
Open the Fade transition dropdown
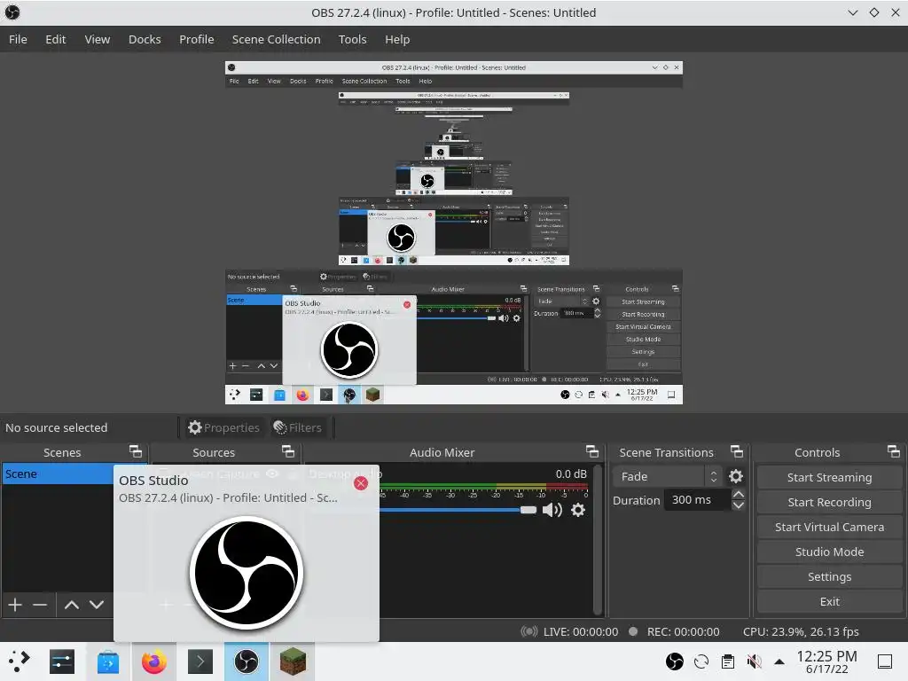tap(667, 476)
